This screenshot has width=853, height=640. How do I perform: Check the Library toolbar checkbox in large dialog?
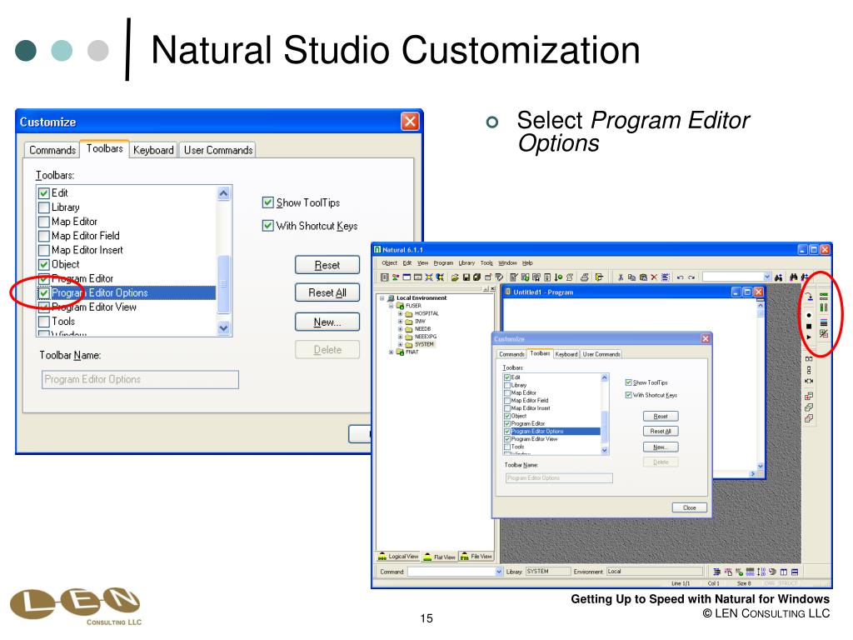(x=44, y=207)
